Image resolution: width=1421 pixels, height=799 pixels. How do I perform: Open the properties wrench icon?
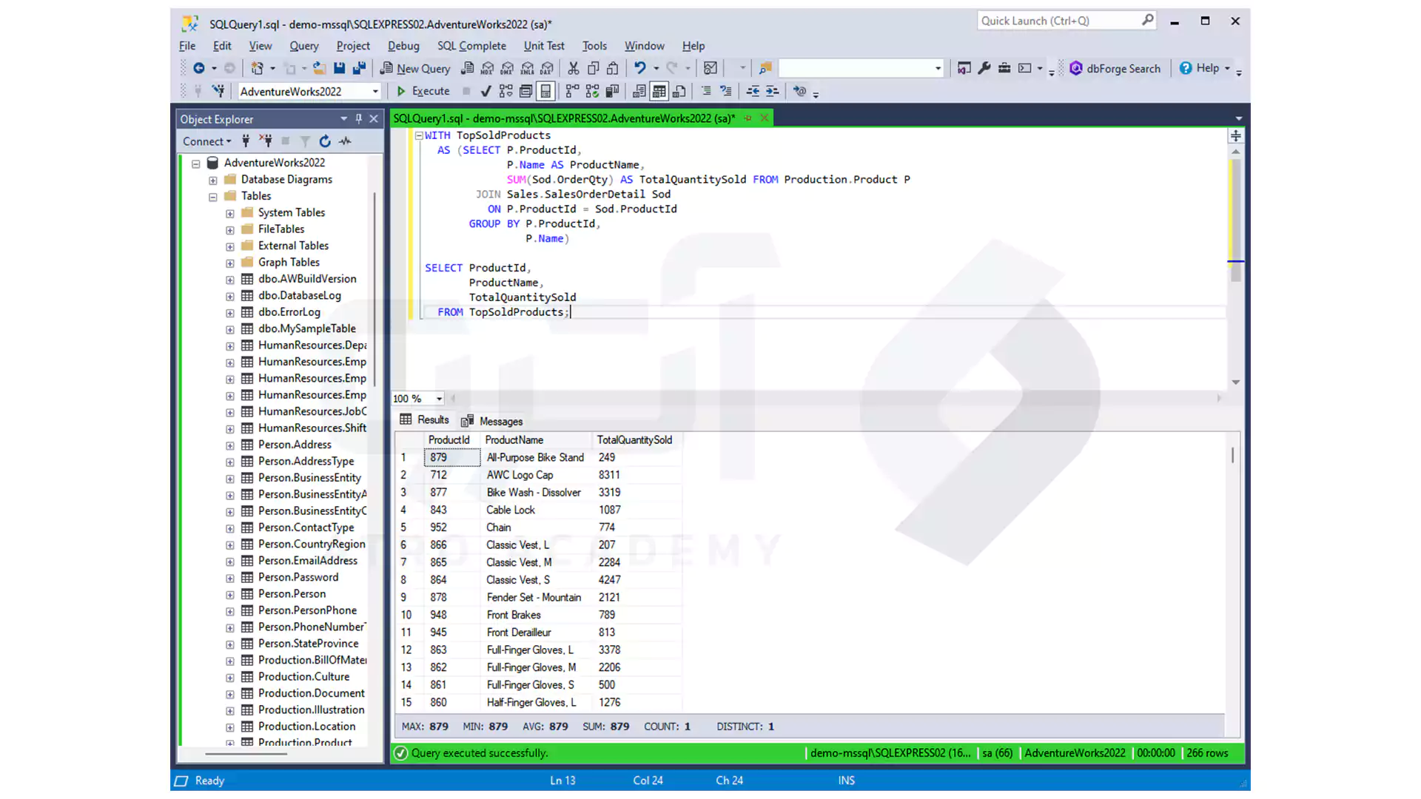click(984, 68)
